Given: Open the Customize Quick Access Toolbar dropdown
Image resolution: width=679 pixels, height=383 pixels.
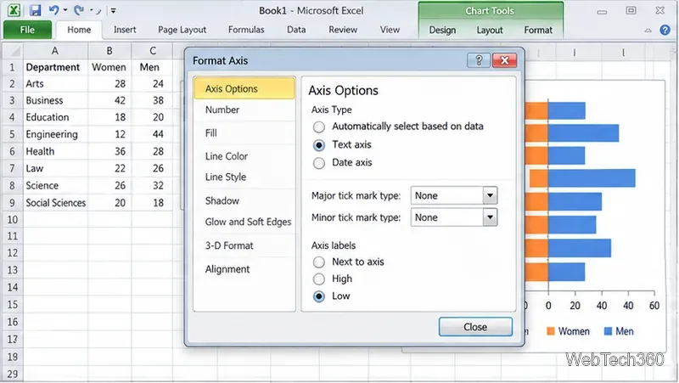Looking at the screenshot, I should [113, 10].
